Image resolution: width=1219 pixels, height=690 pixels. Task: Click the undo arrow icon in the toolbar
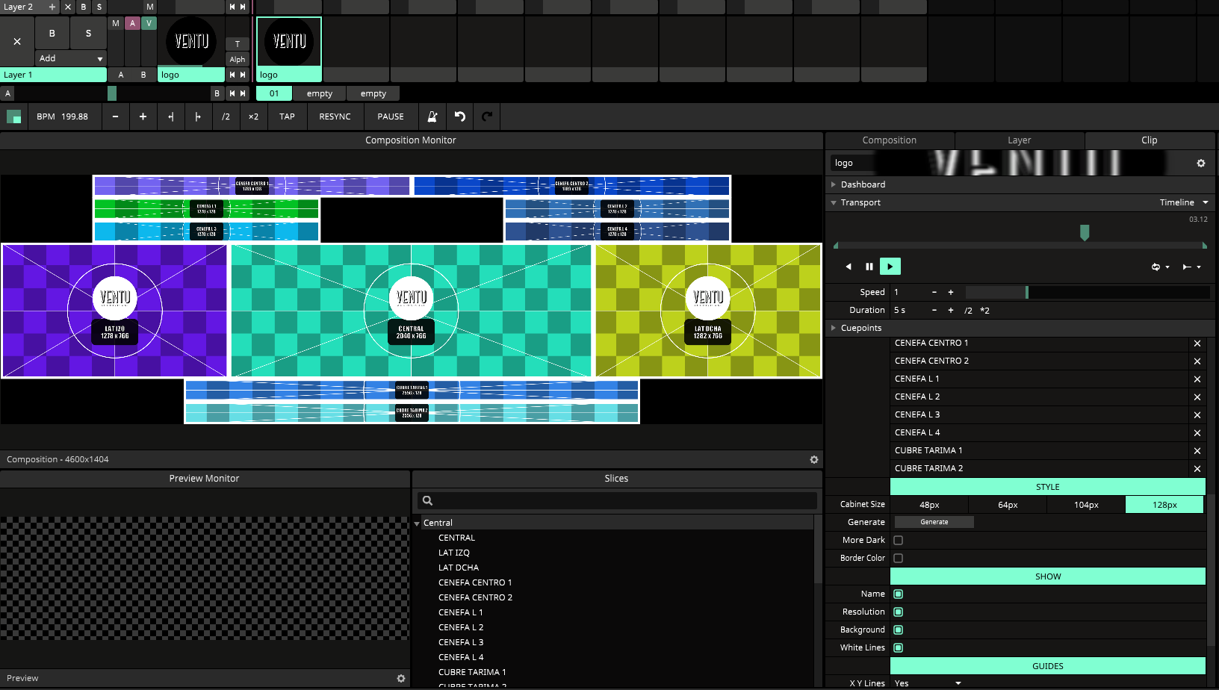click(459, 116)
